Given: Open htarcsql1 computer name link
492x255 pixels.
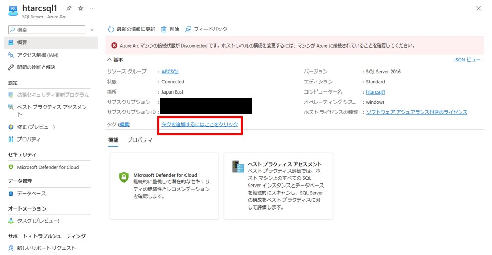Looking at the screenshot, I should 376,92.
